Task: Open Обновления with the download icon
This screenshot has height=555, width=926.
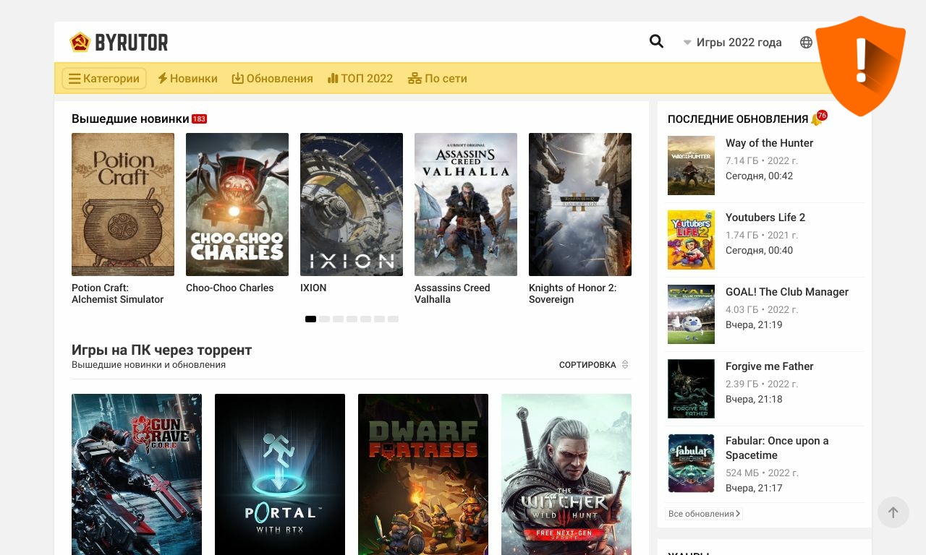Action: coord(272,78)
